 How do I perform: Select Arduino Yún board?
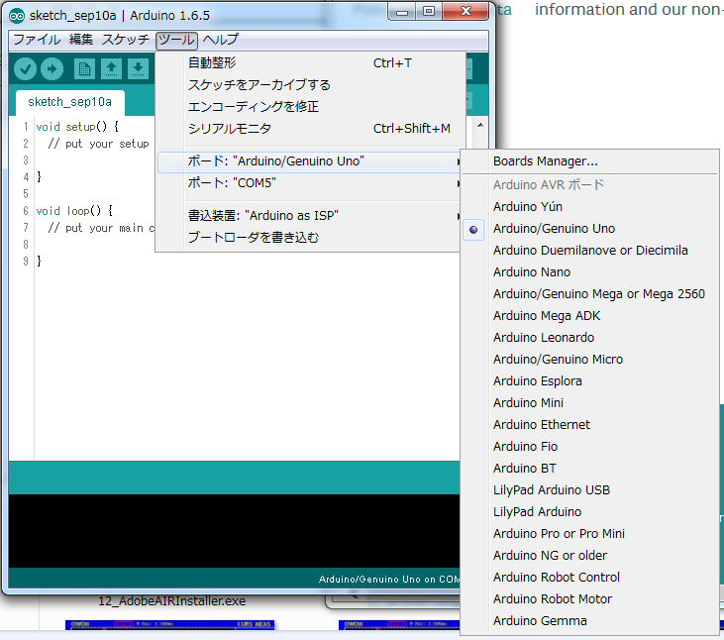(589, 207)
